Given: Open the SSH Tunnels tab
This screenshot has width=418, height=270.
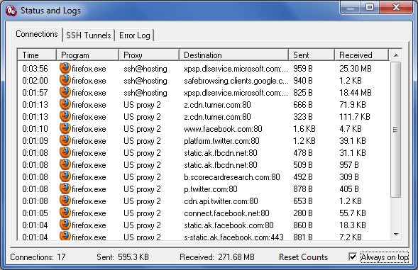Looking at the screenshot, I should click(89, 35).
